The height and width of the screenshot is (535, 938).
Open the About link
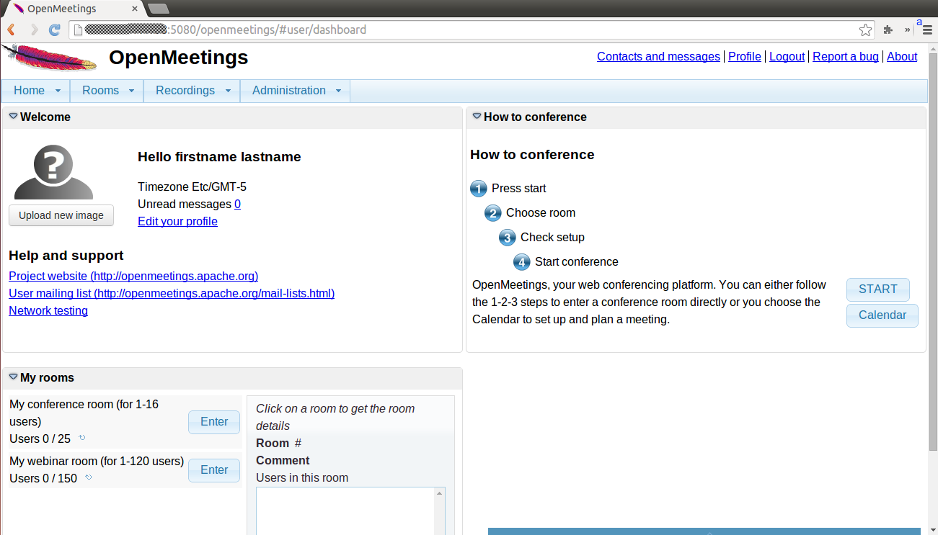[902, 57]
